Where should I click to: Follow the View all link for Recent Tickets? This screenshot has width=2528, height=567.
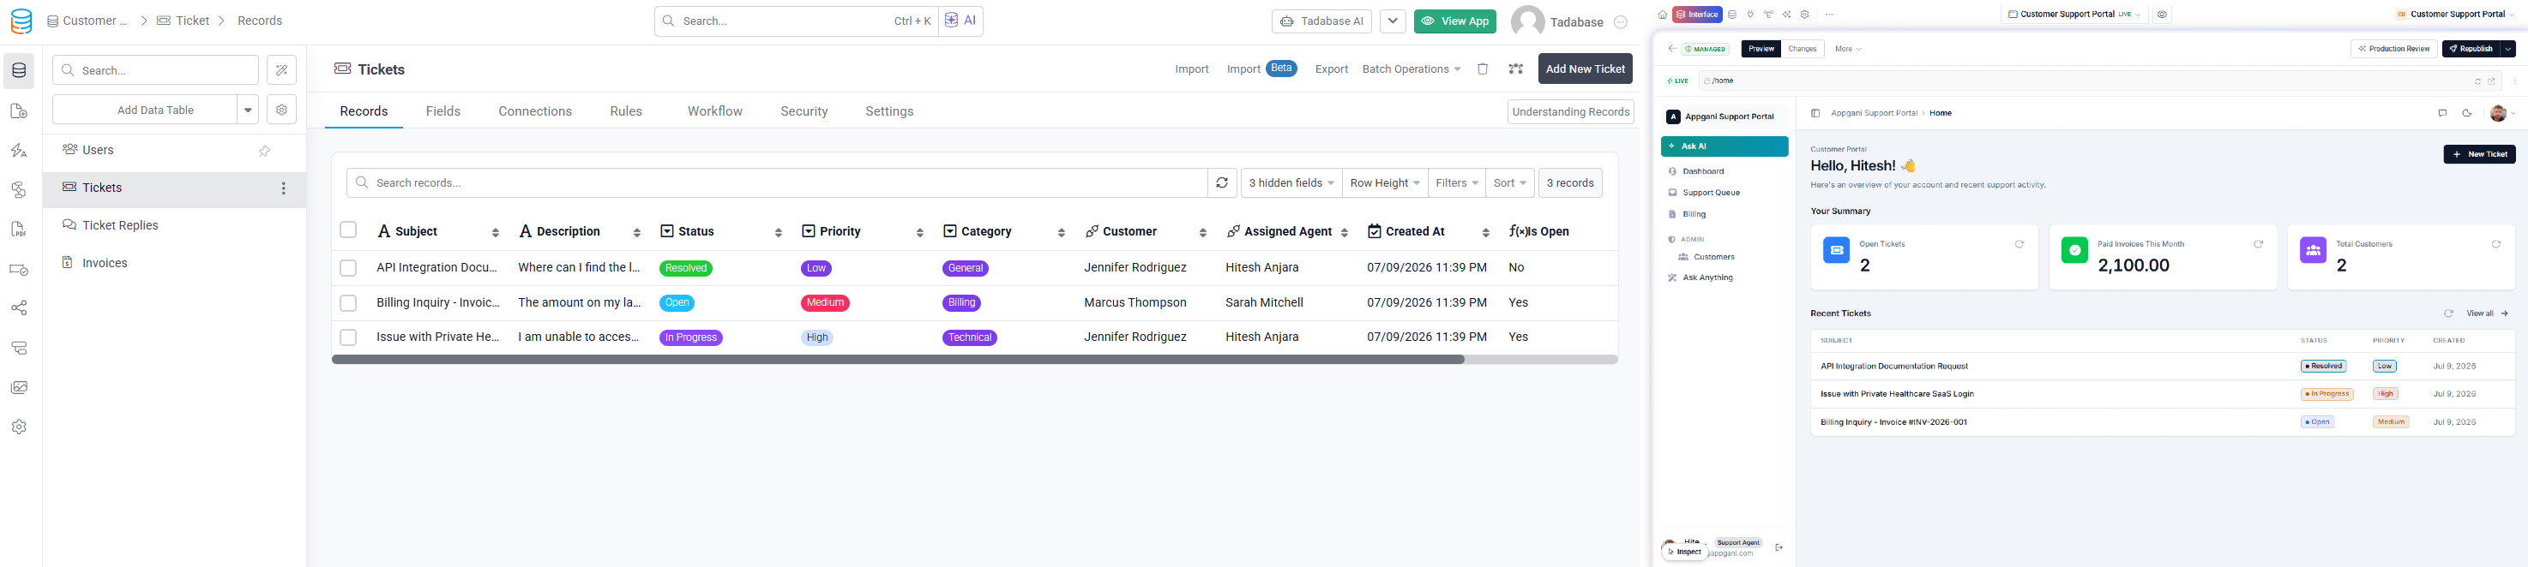[x=2488, y=314]
